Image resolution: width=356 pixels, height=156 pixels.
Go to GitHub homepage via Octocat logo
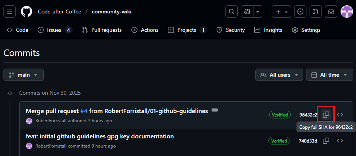pos(26,11)
